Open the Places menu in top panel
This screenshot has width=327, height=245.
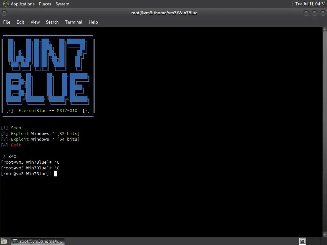45,4
